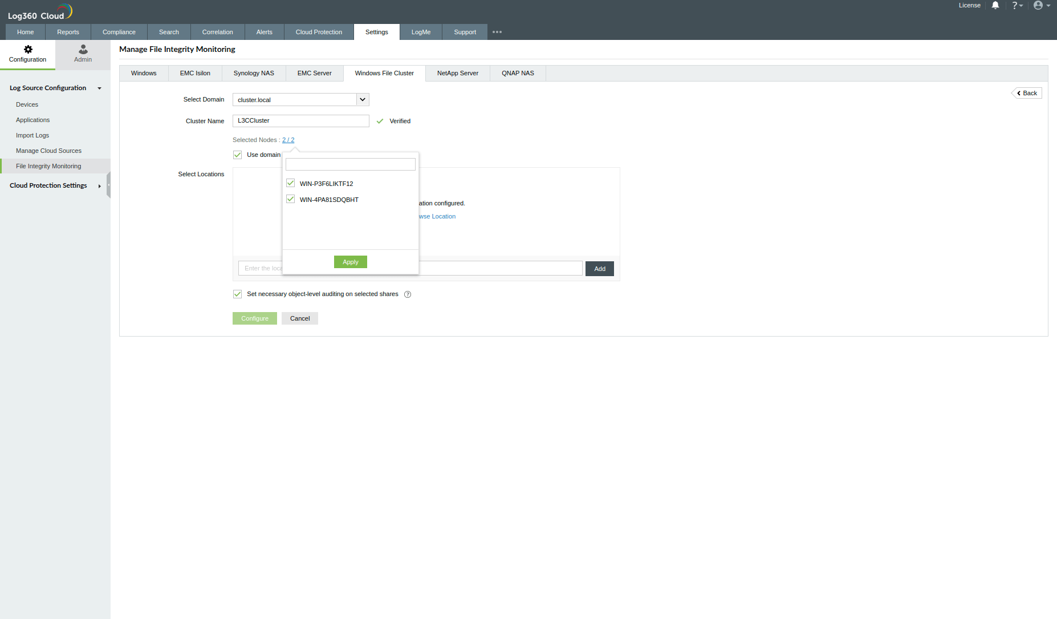Viewport: 1057px width, 619px height.
Task: Switch to the Admin section icon
Action: pyautogui.click(x=82, y=54)
